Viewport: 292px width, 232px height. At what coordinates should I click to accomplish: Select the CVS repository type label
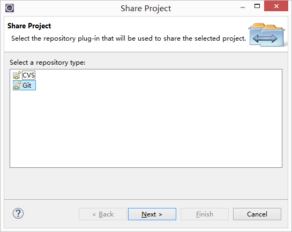coord(29,75)
